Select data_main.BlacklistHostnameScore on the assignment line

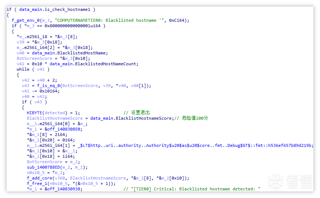pyautogui.click(x=132, y=118)
